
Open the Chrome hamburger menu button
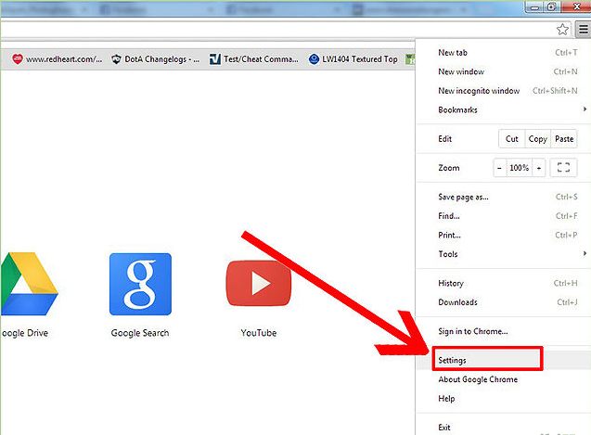click(x=583, y=30)
